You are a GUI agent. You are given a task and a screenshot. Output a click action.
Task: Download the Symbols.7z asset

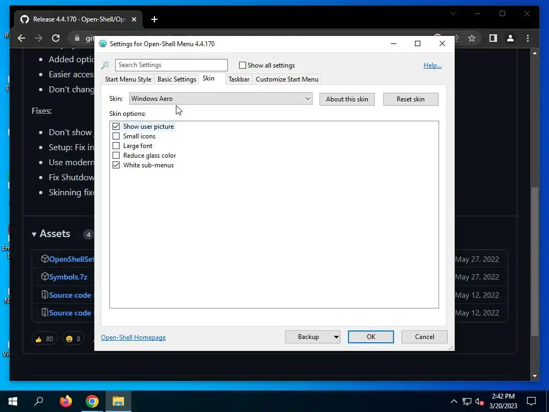coord(68,277)
